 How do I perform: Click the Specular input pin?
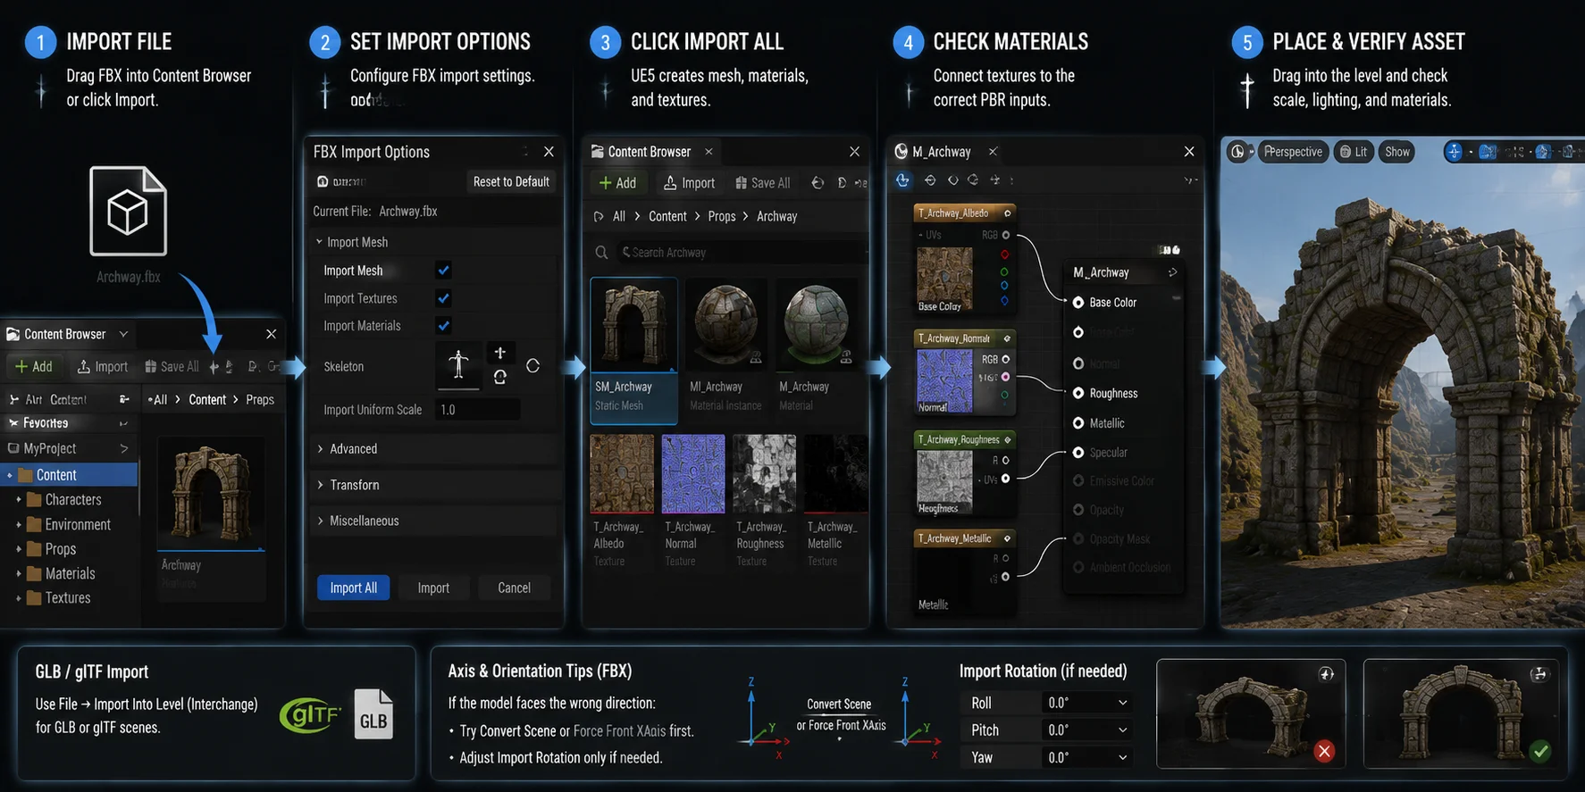click(1078, 453)
